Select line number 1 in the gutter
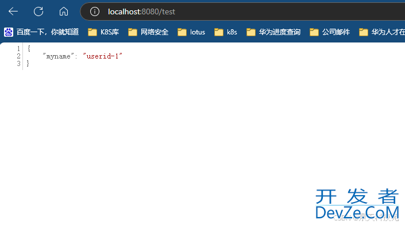 tap(18, 49)
